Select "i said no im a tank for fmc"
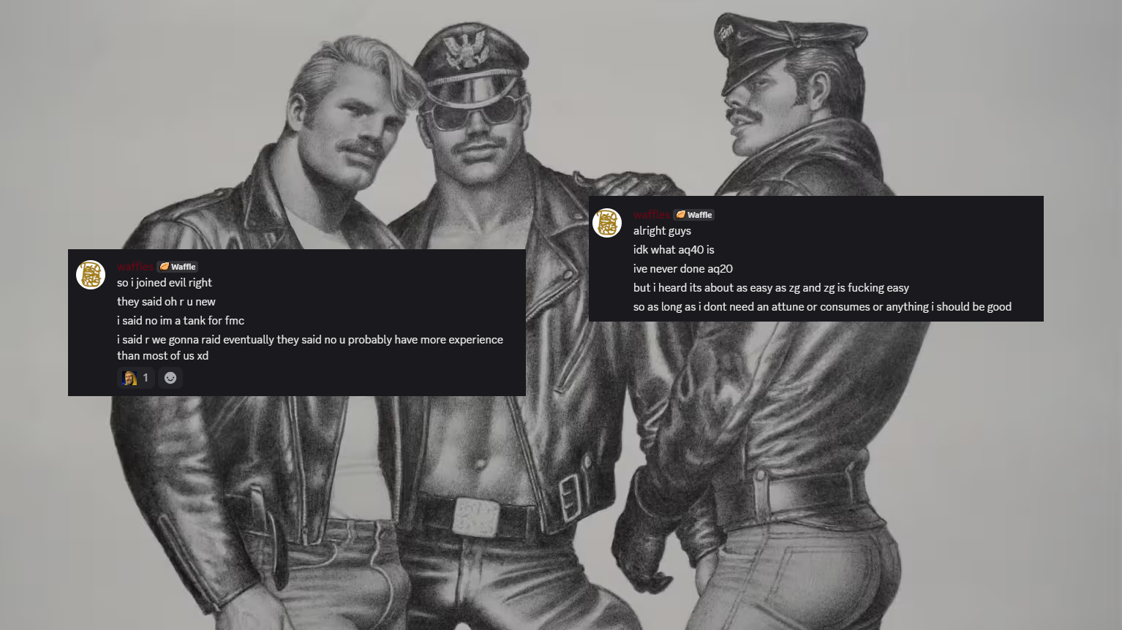Viewport: 1122px width, 630px height. [181, 321]
